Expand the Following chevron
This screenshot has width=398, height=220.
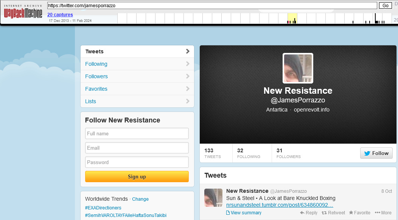188,64
